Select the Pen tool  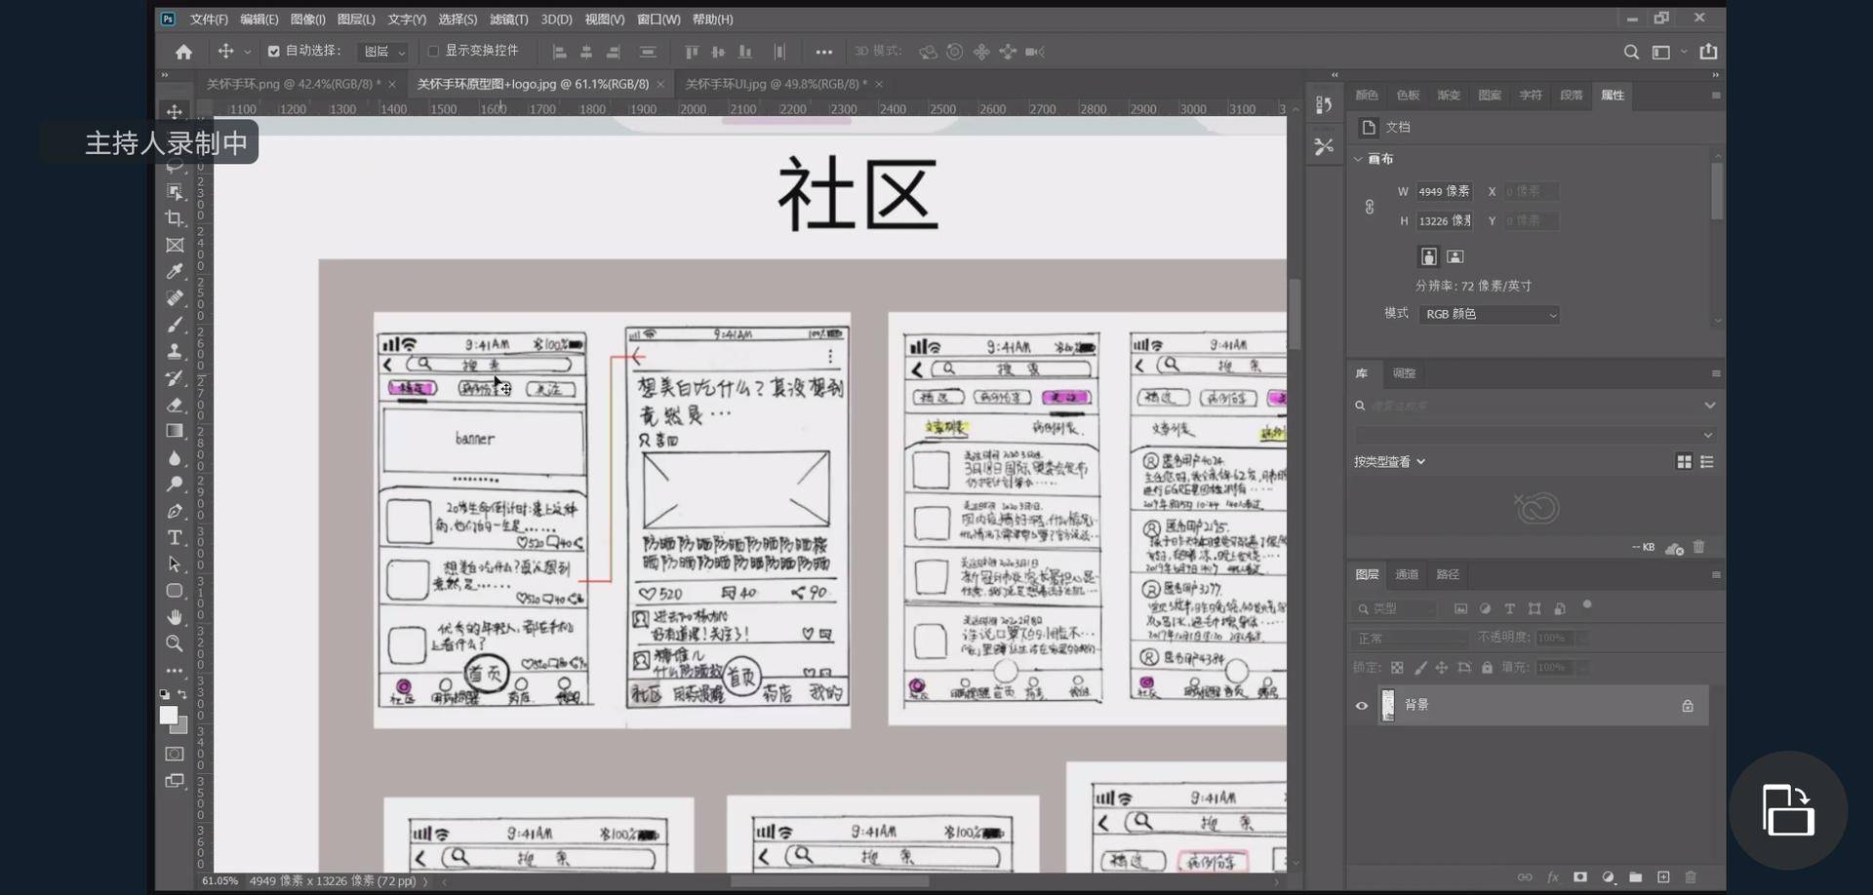[175, 511]
